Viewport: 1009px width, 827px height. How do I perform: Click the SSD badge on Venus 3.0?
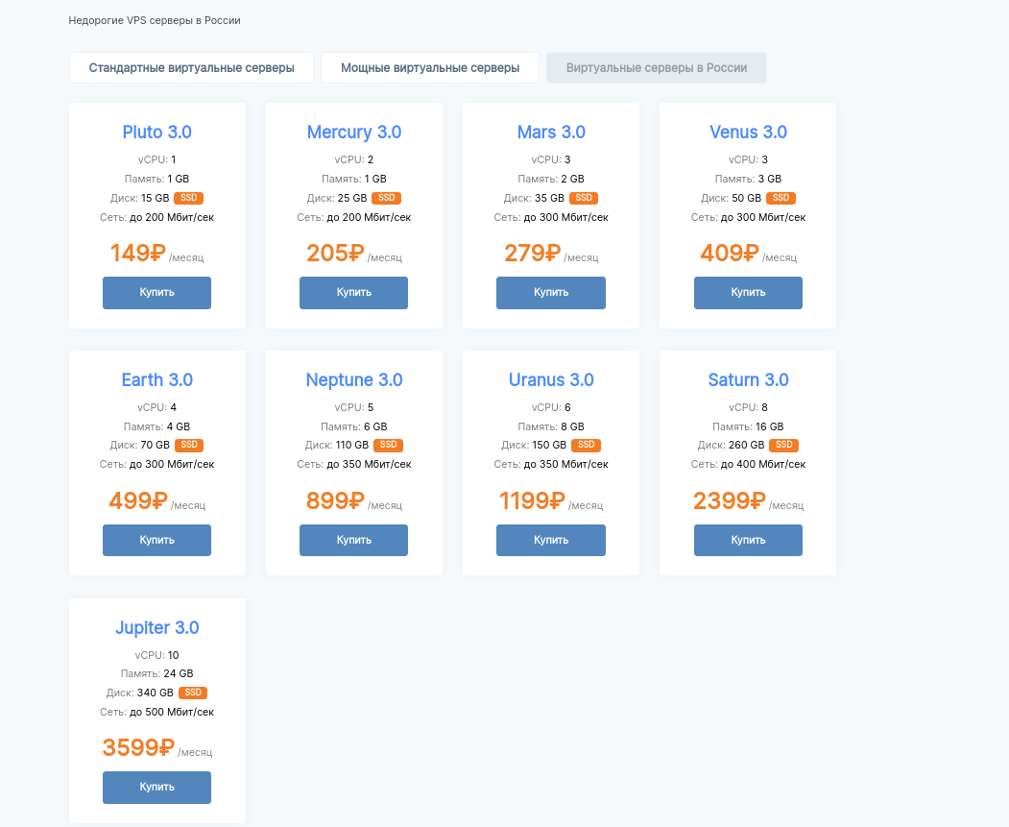coord(781,198)
